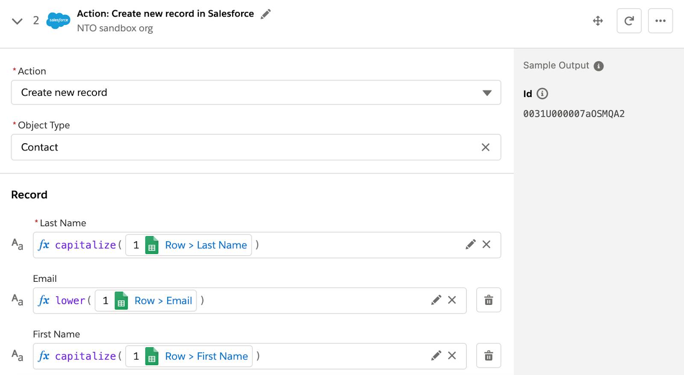Click the capitalize function in First Name field

(85, 356)
